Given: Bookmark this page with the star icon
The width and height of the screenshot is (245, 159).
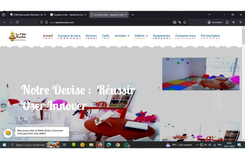Looking at the screenshot, I should click(x=185, y=22).
